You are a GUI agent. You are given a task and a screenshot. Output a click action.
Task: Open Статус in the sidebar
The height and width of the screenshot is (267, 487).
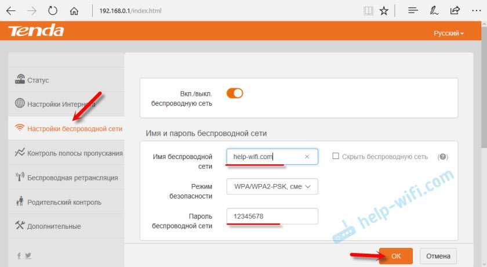[x=38, y=80]
